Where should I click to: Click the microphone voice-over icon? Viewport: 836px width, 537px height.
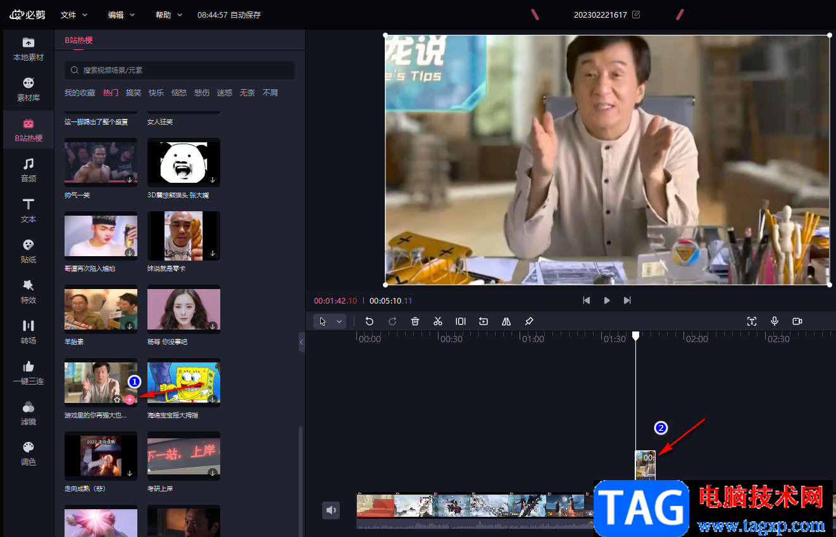(775, 321)
